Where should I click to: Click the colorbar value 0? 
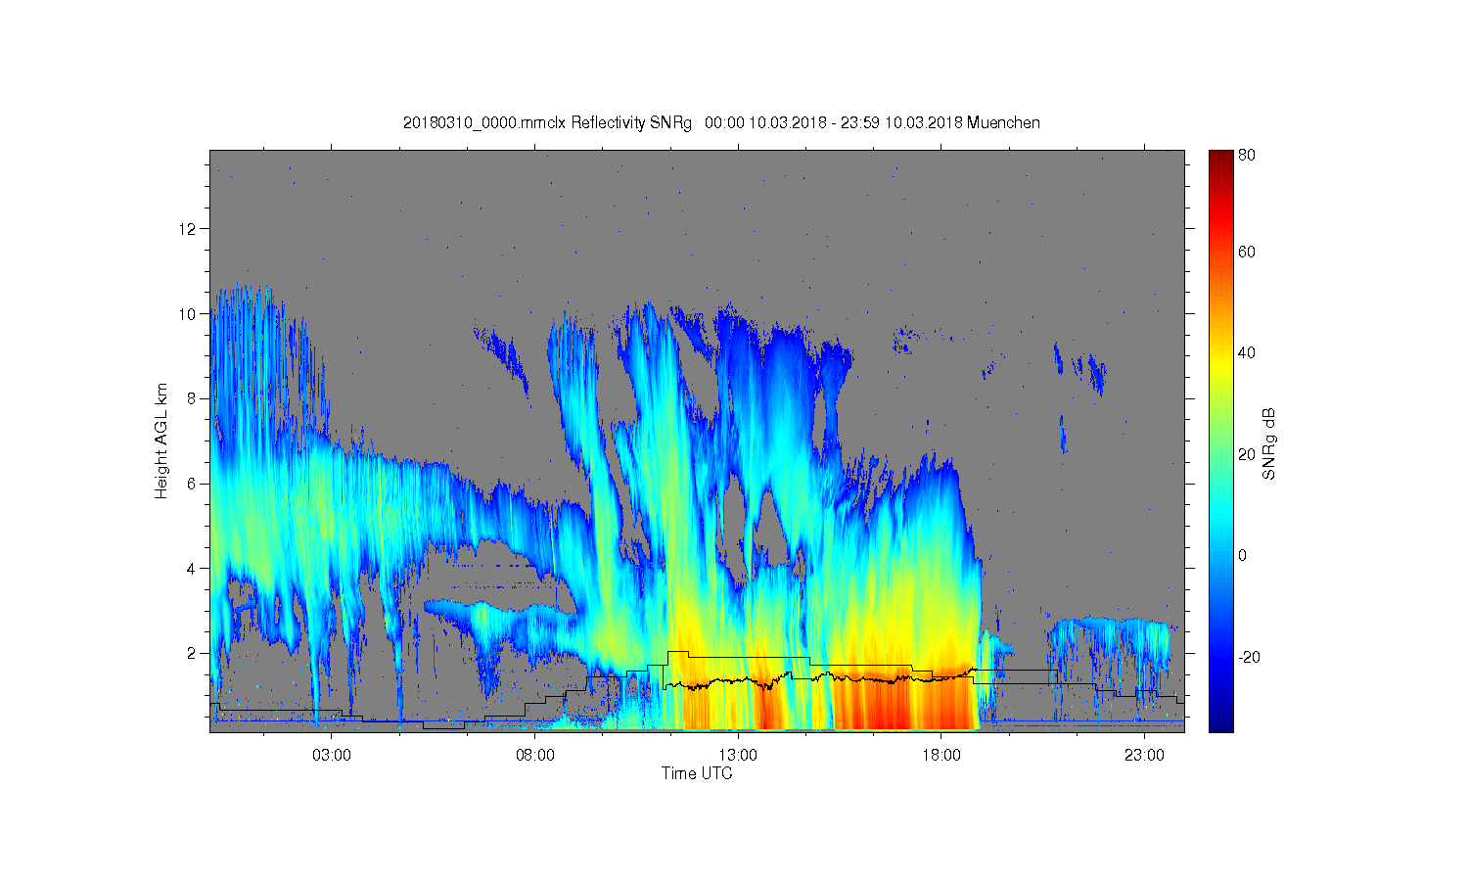click(1243, 556)
